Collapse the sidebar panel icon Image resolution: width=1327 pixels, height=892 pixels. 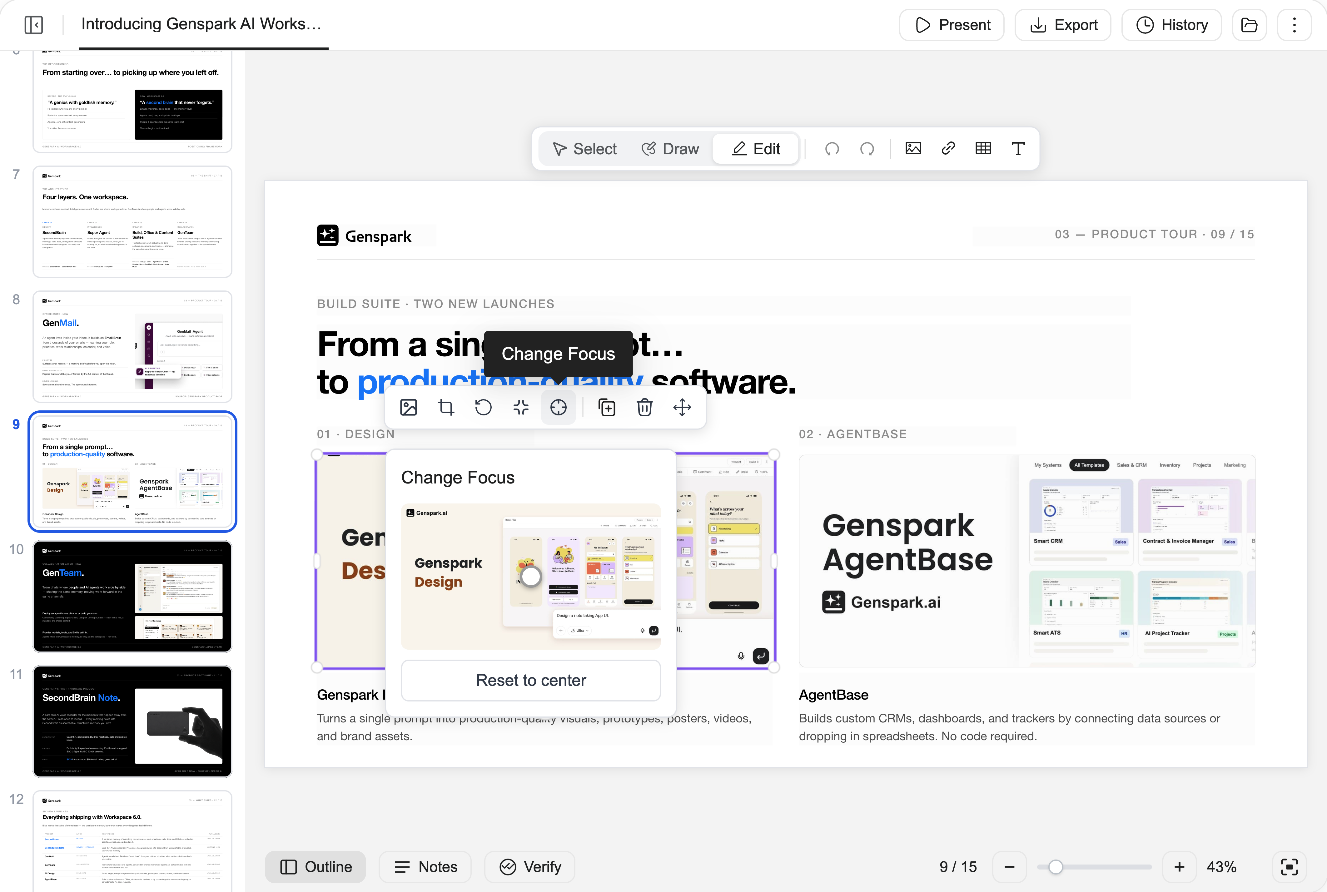click(33, 25)
